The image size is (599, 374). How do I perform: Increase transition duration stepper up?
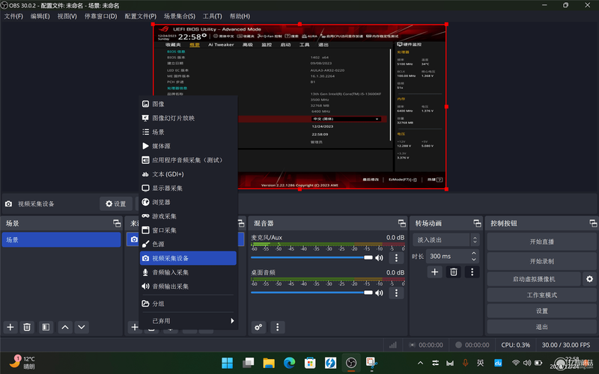[474, 253]
